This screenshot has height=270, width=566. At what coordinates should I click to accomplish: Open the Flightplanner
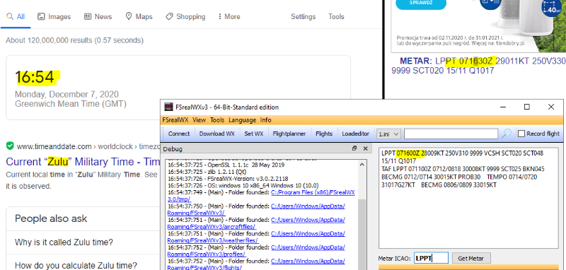coord(289,134)
